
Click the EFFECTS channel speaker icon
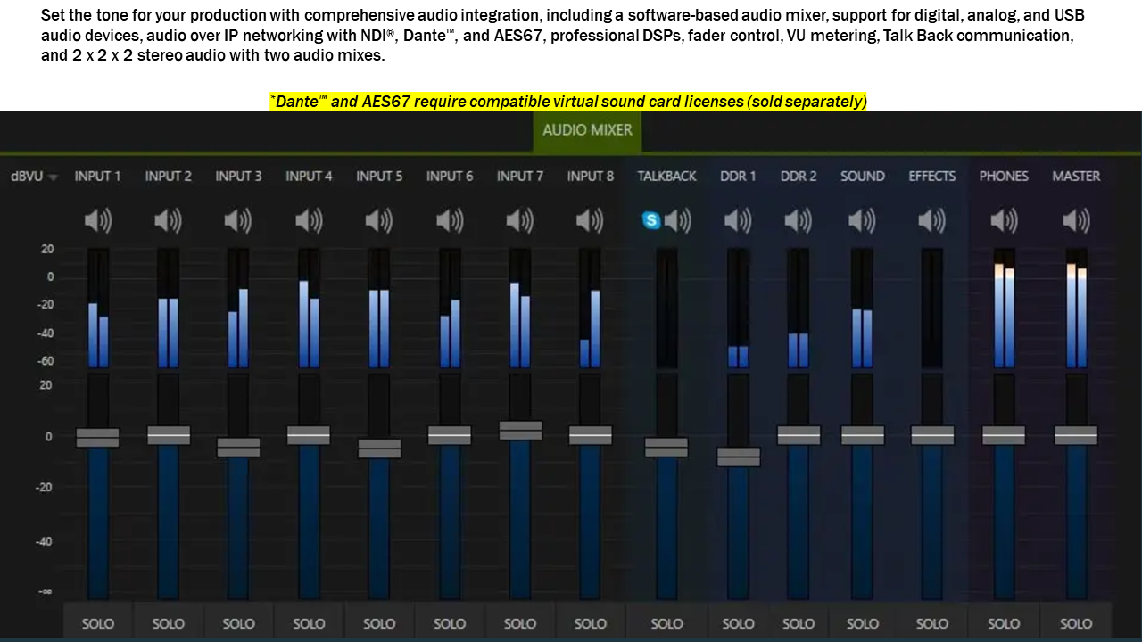click(932, 220)
